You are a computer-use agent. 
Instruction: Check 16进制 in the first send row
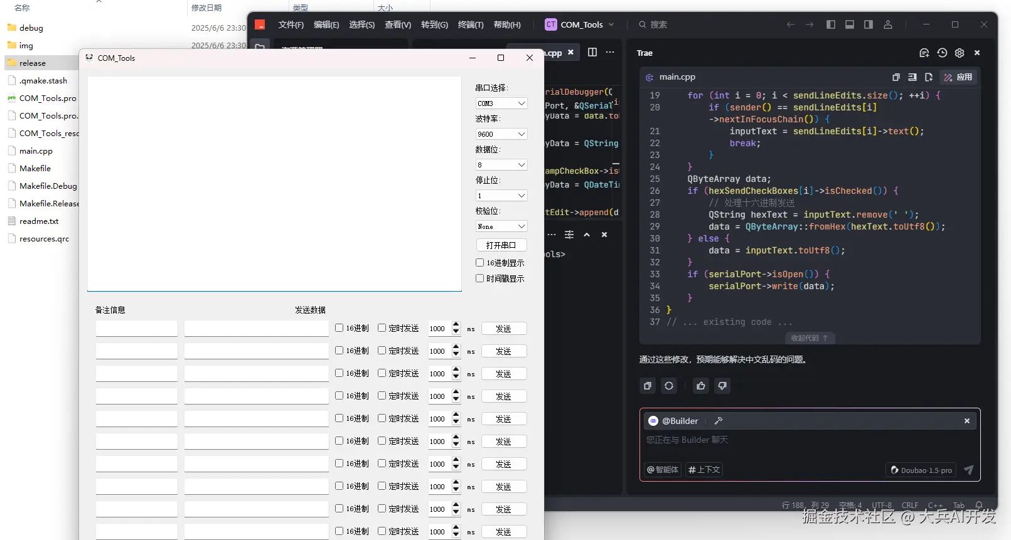click(x=339, y=328)
